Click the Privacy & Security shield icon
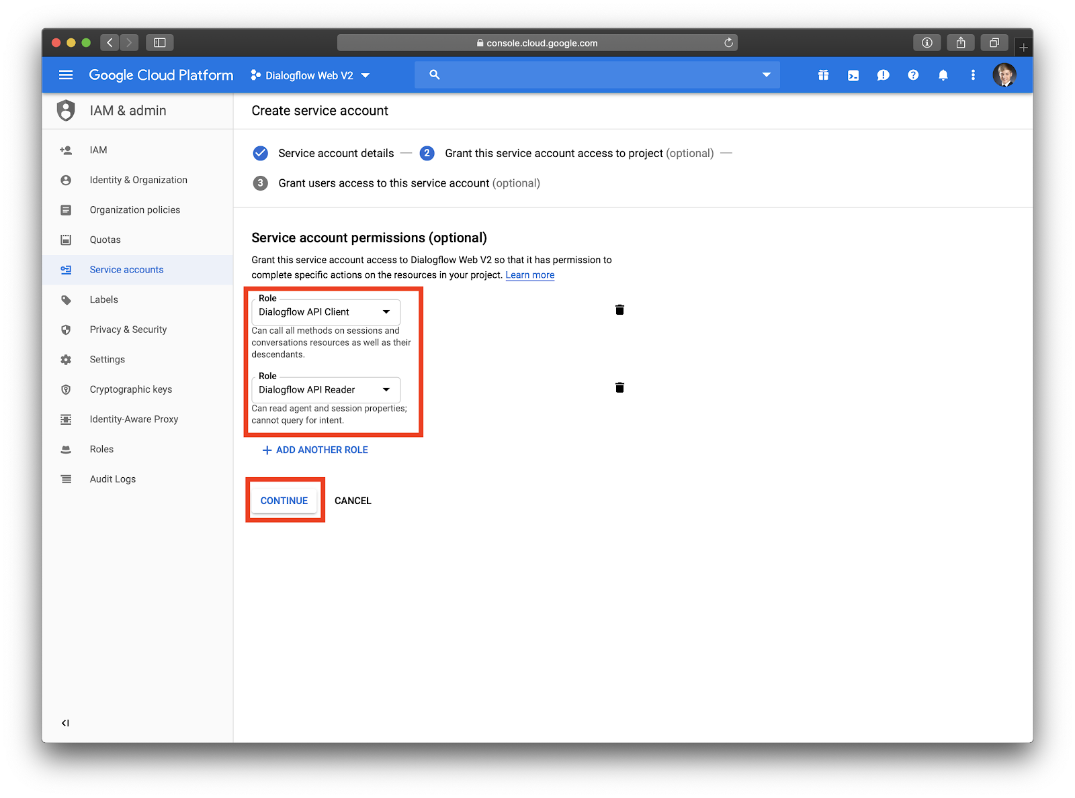Screen dimensions: 1075x798 point(66,330)
